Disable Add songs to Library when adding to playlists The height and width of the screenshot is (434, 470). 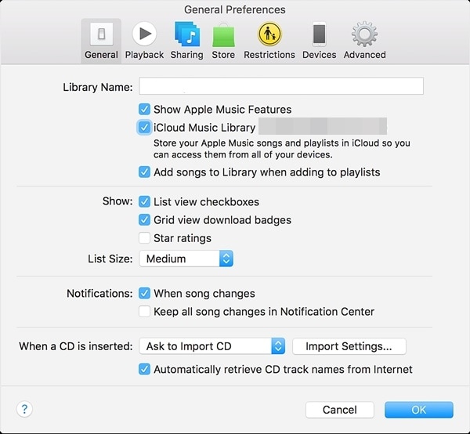tap(144, 172)
